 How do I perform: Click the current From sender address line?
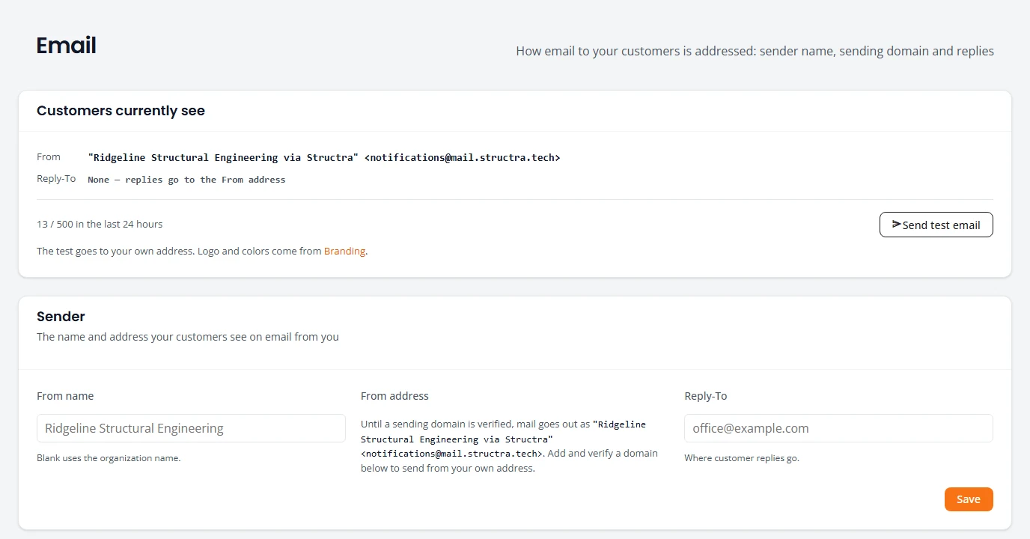(324, 157)
